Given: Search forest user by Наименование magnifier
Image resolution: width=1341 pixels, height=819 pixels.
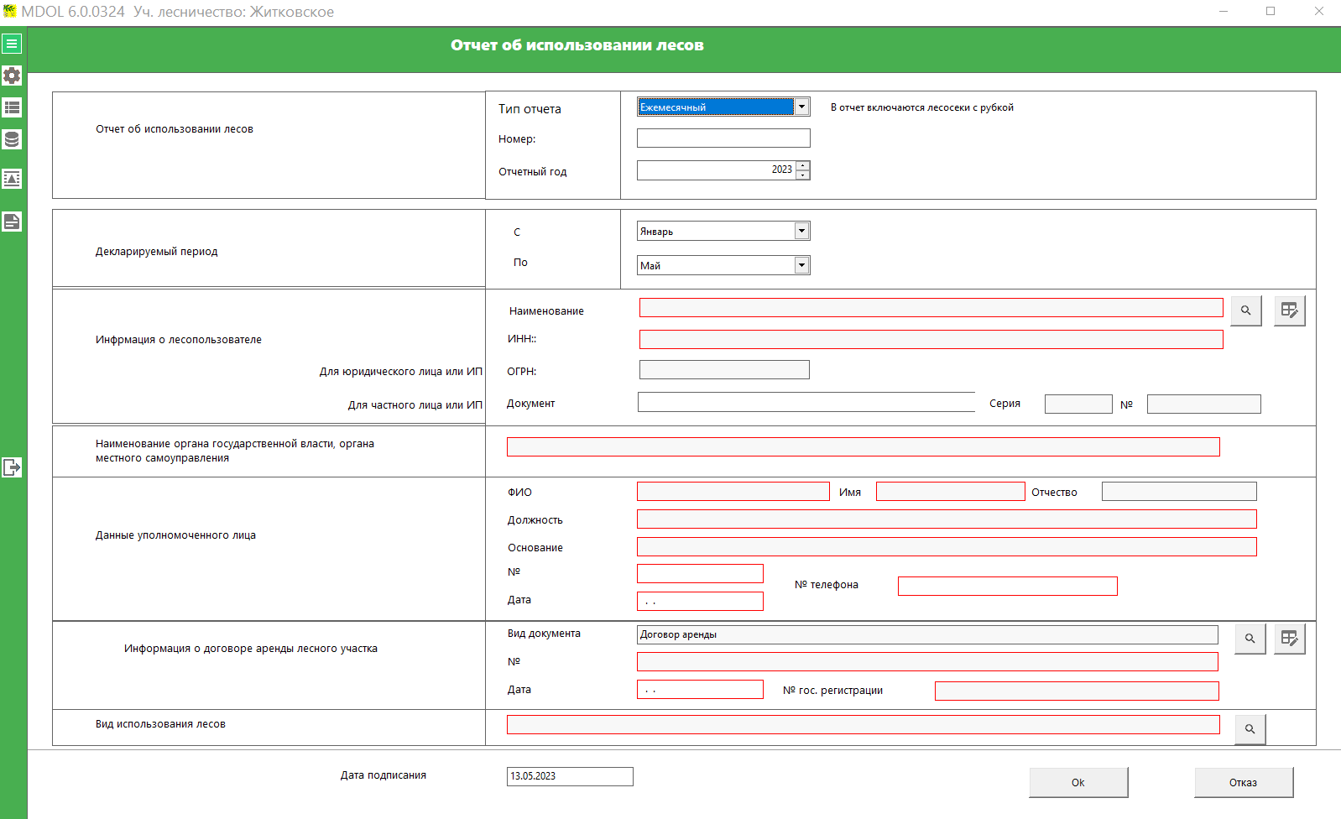Looking at the screenshot, I should tap(1246, 310).
